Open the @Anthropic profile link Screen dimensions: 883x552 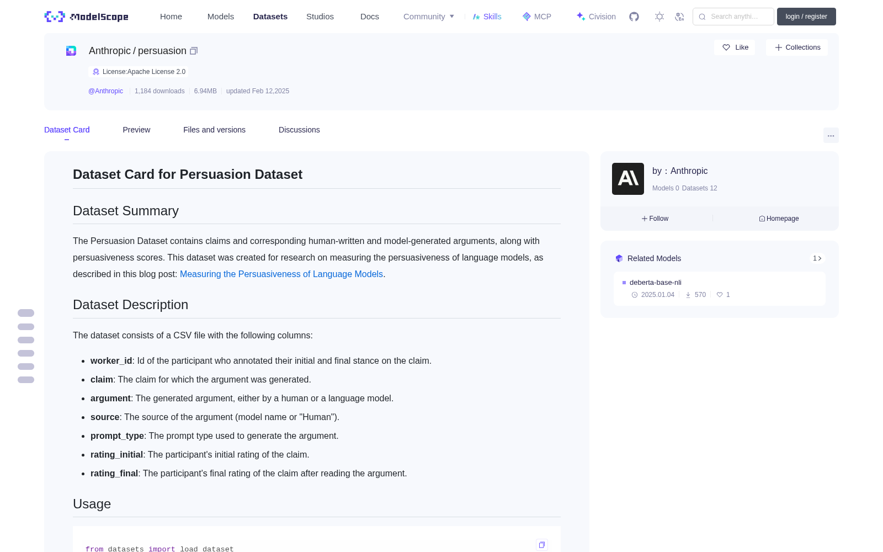[105, 91]
